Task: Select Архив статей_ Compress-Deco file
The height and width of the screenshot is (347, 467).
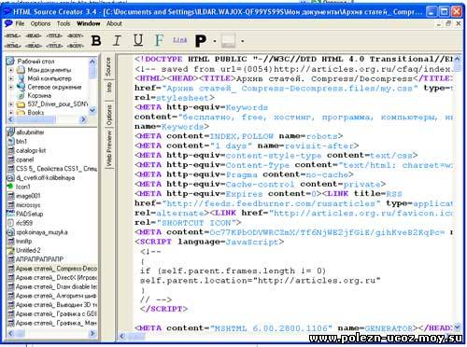Action: click(x=56, y=268)
